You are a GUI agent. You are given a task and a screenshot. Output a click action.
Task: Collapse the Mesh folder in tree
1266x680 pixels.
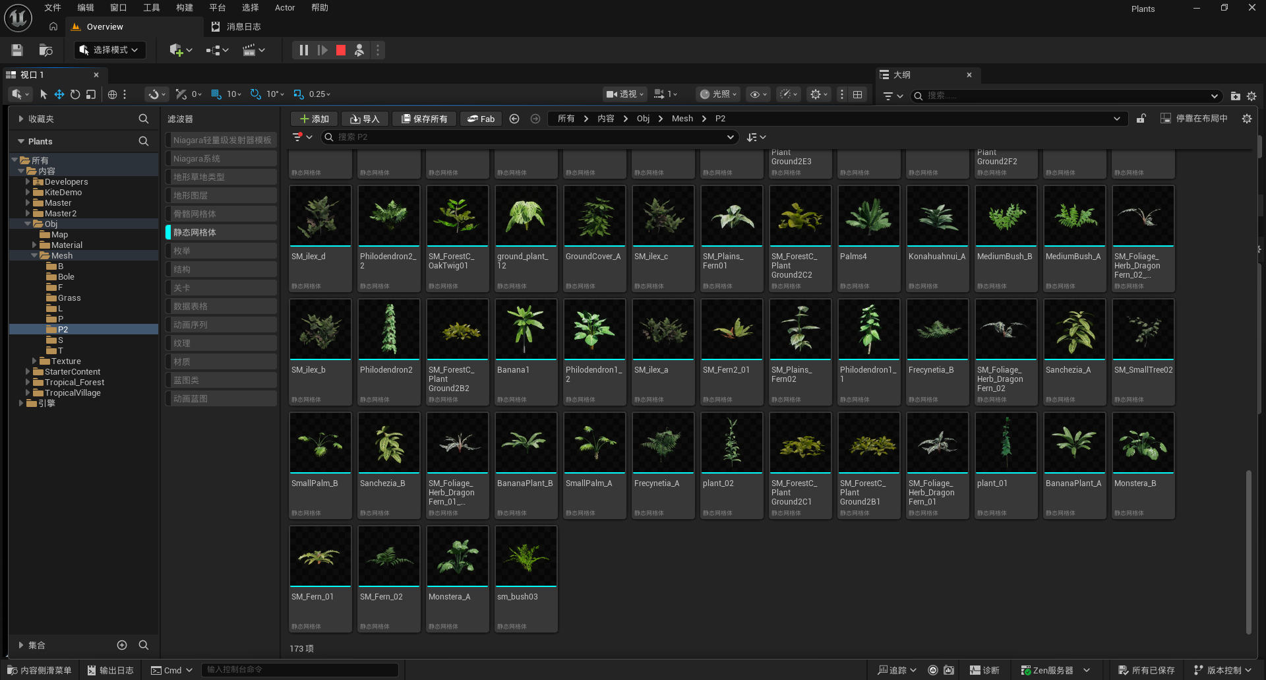coord(34,255)
